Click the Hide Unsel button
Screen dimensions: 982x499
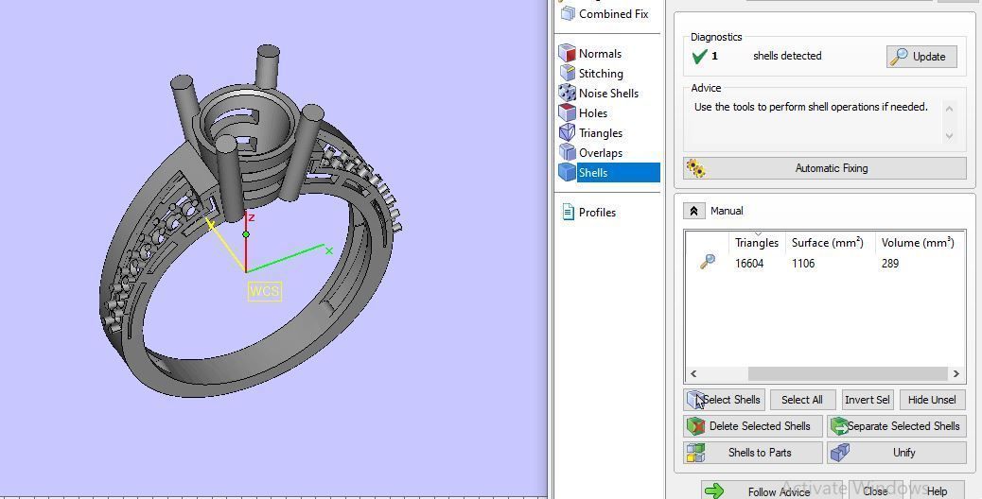click(932, 400)
